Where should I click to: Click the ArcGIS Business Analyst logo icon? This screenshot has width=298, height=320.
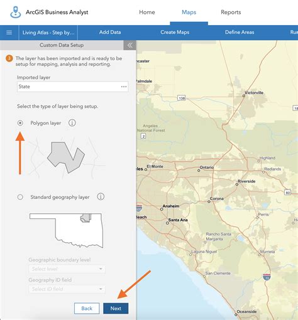[16, 12]
